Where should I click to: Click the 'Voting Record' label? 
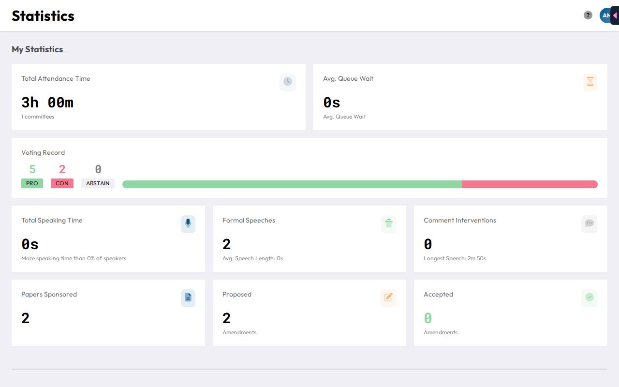pyautogui.click(x=43, y=152)
